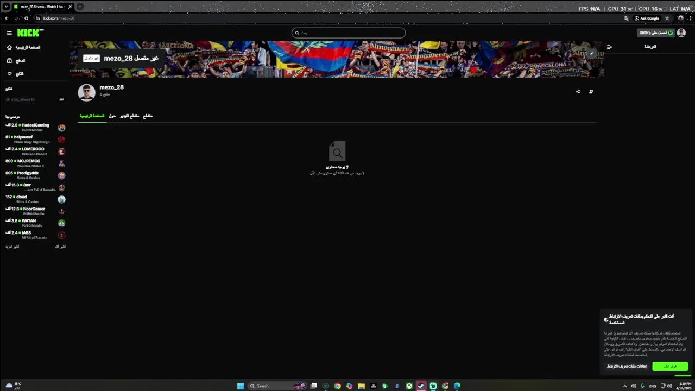The image size is (695, 391).
Task: Open the Browse sidebar item
Action: click(x=16, y=61)
